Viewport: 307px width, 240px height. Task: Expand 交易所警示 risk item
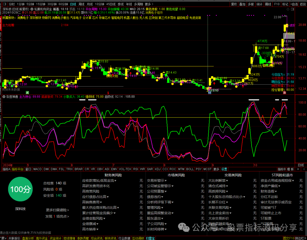(x=157, y=180)
